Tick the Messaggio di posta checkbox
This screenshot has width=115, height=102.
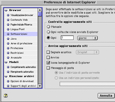click(x=48, y=68)
